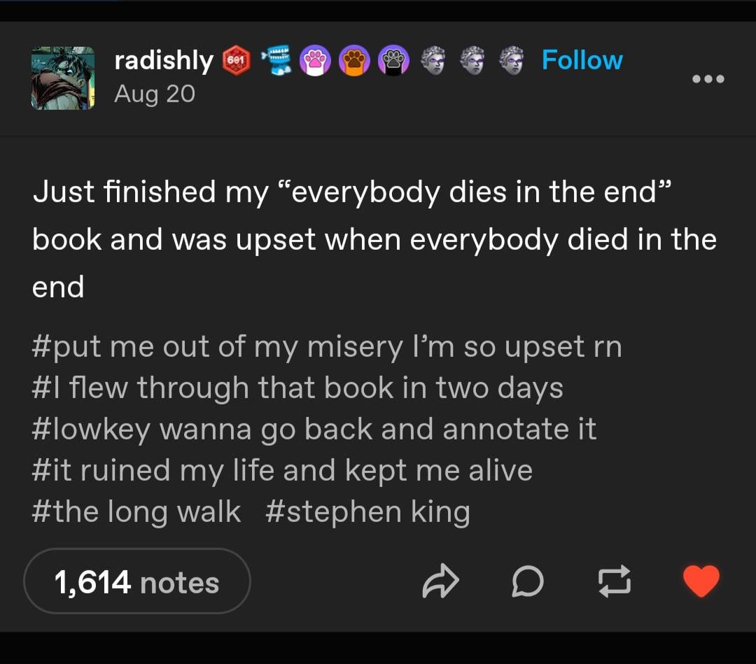Click the first statue head badge

[433, 62]
